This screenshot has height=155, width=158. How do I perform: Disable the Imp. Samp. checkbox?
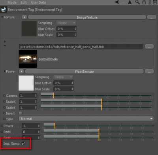[24, 144]
